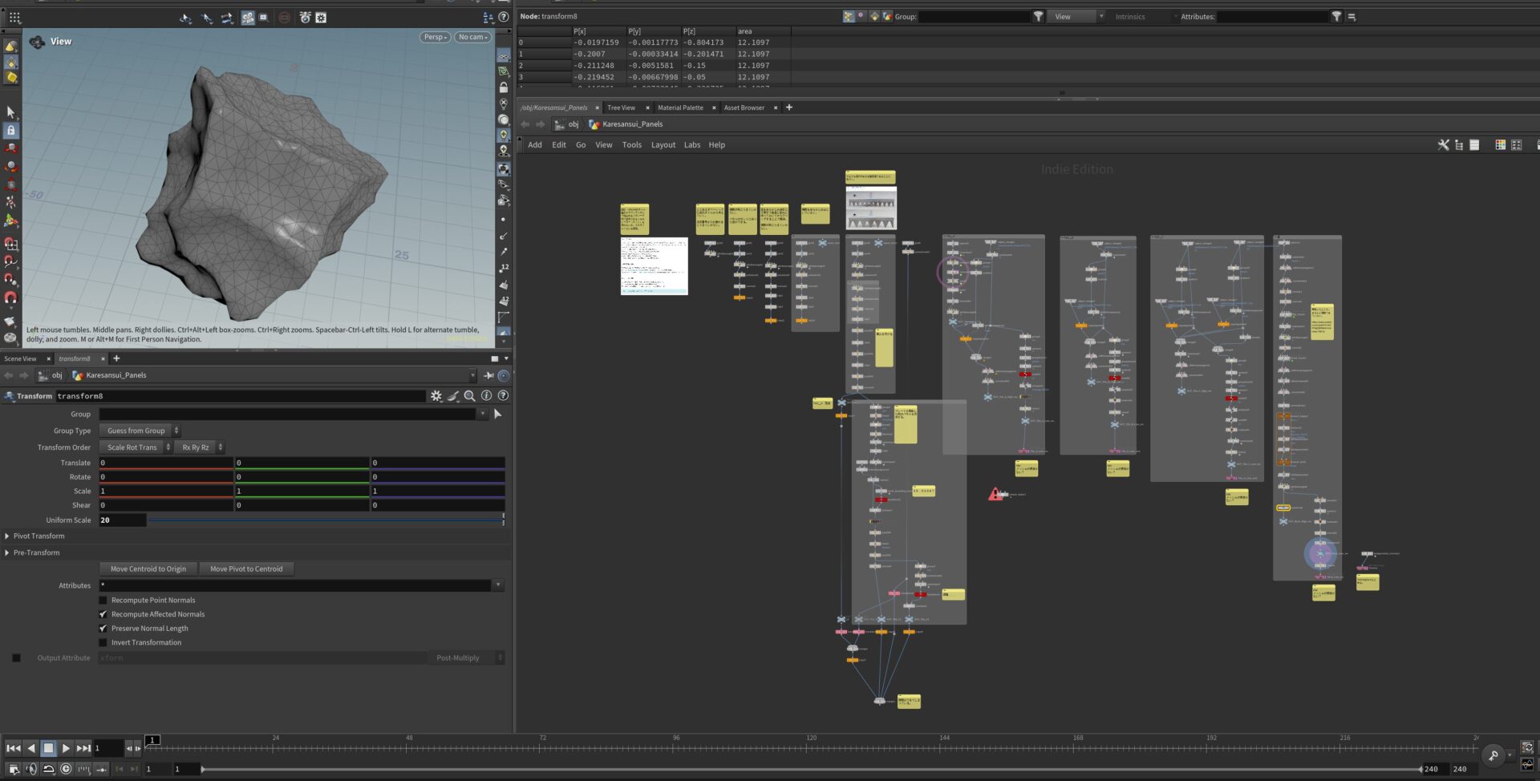Click Move Pivot to Centroid button
This screenshot has height=781, width=1540.
[x=246, y=569]
